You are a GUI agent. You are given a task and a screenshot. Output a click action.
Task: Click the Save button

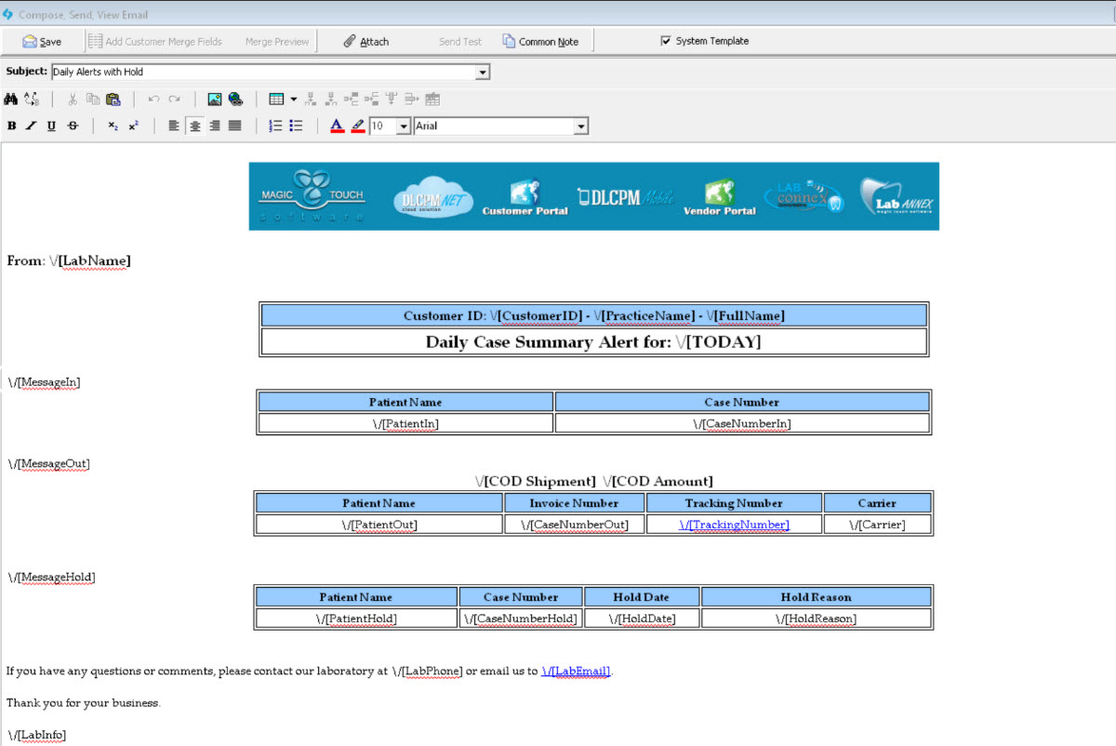tap(42, 42)
